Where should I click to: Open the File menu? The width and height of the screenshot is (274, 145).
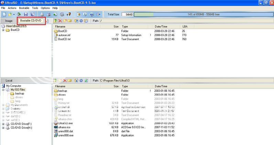click(x=3, y=8)
